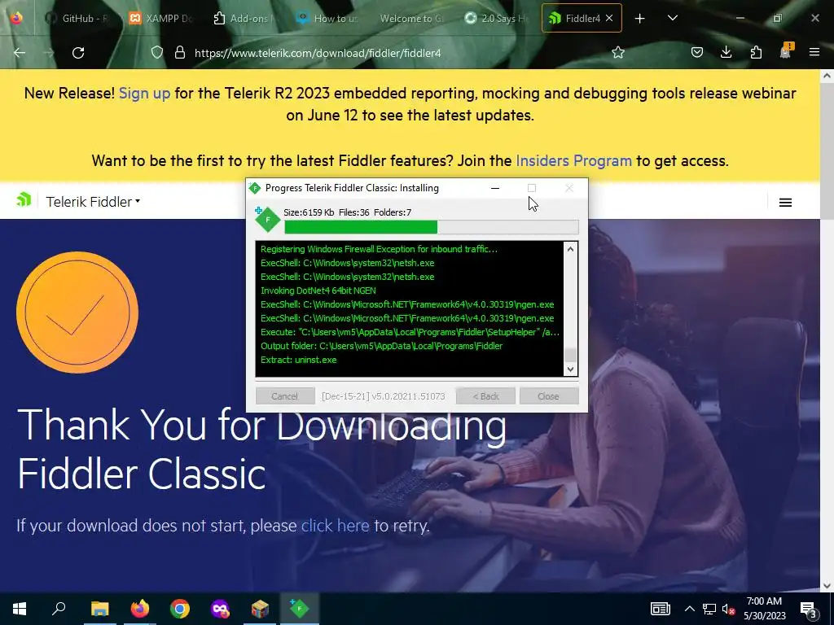This screenshot has height=625, width=834.
Task: Open the Insiders Program link
Action: (x=573, y=160)
